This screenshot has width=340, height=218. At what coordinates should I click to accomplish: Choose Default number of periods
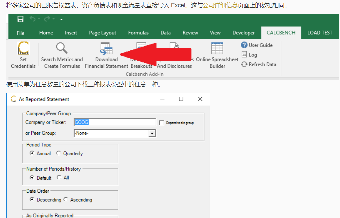32,177
